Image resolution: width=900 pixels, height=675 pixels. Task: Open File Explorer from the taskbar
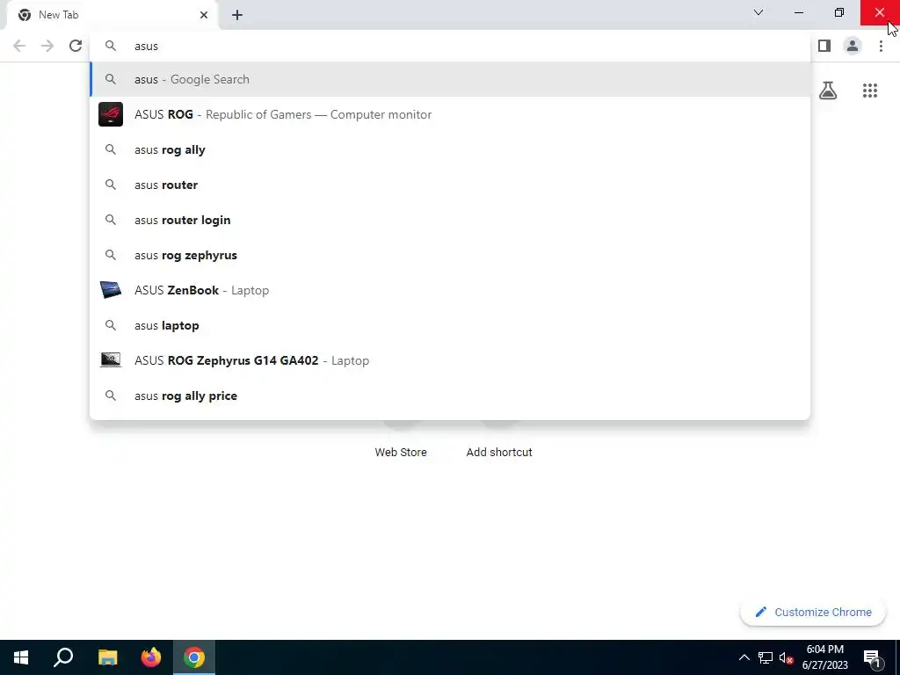tap(107, 657)
